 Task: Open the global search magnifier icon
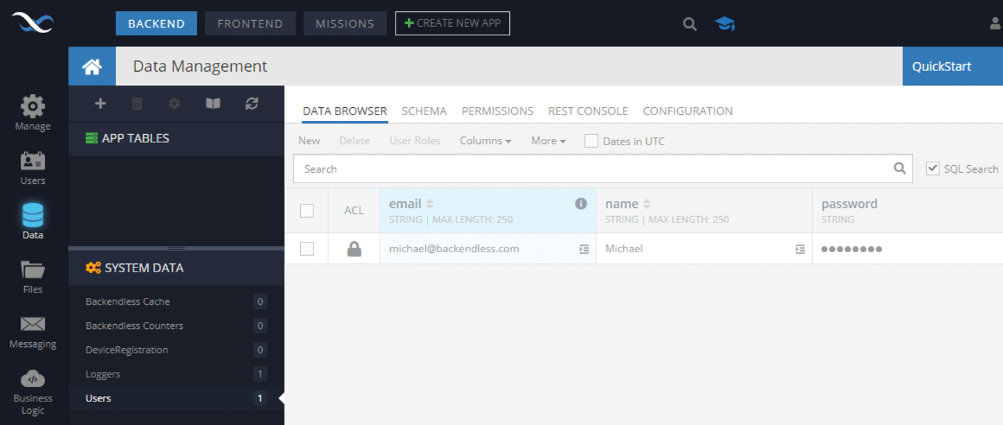[x=690, y=23]
